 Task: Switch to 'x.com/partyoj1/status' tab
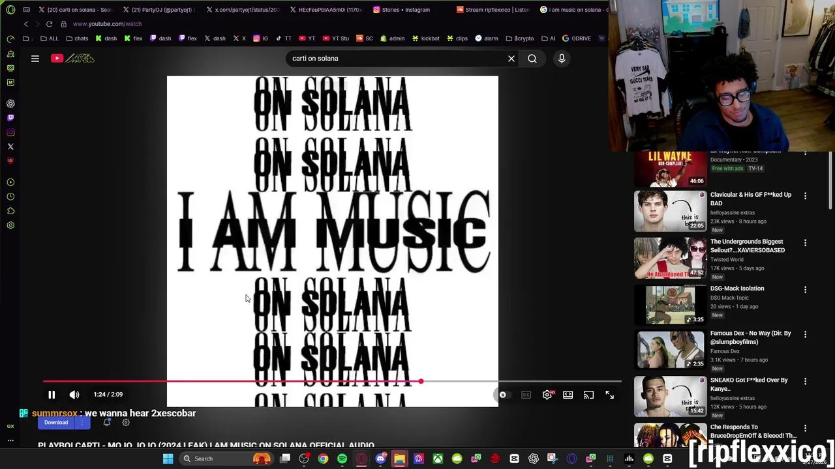[241, 10]
